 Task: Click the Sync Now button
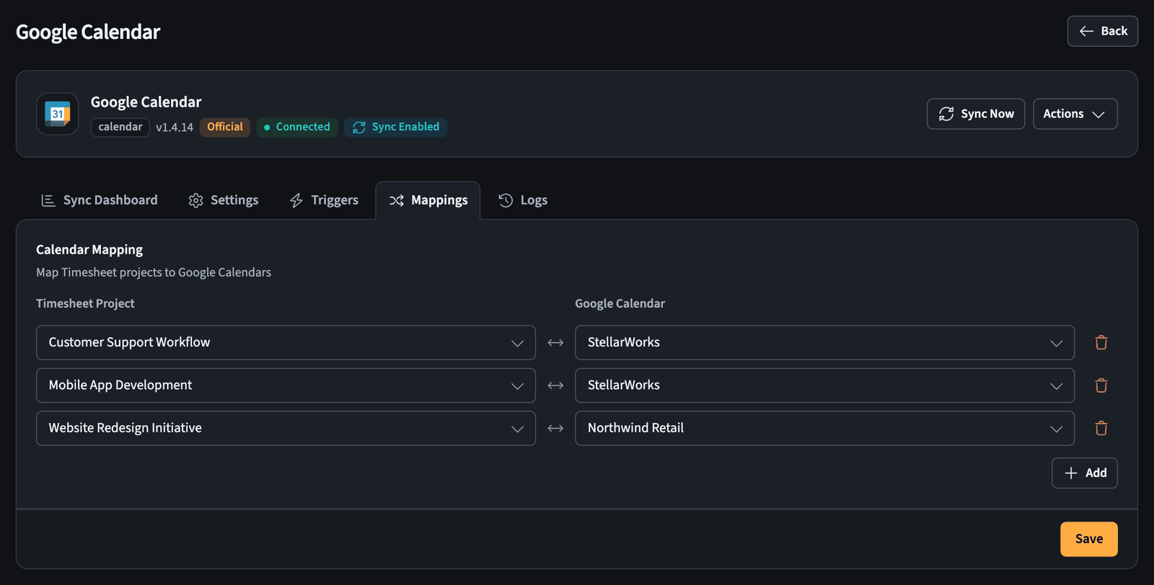coord(976,114)
